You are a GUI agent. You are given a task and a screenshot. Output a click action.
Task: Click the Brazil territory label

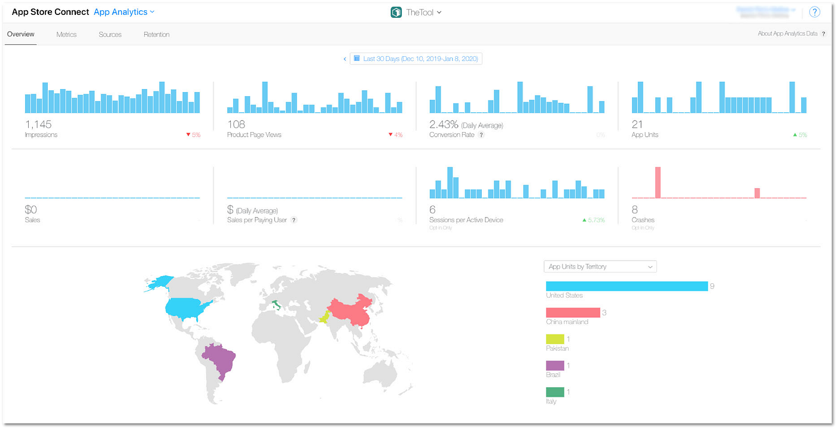(x=553, y=375)
